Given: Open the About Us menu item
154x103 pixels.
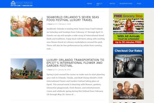Looking at the screenshot, I should click(x=99, y=4).
